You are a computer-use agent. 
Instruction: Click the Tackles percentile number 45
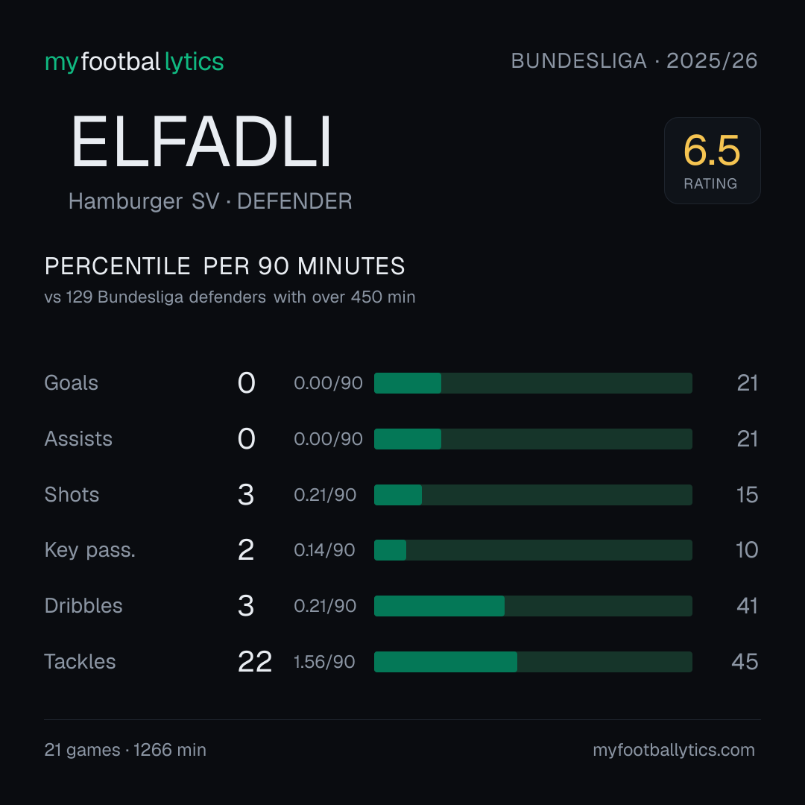745,662
